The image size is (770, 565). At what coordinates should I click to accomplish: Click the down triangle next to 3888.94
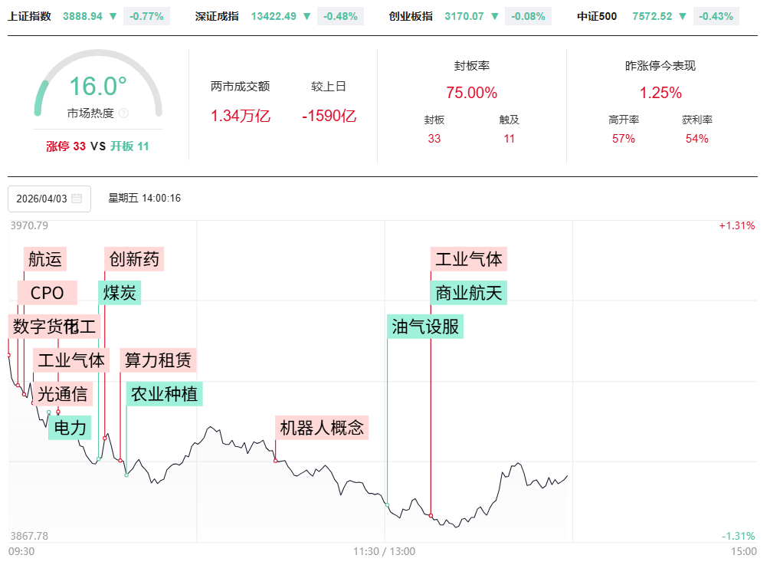(x=113, y=16)
